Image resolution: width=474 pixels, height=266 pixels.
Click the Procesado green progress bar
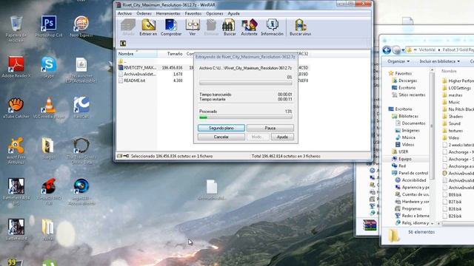click(245, 117)
